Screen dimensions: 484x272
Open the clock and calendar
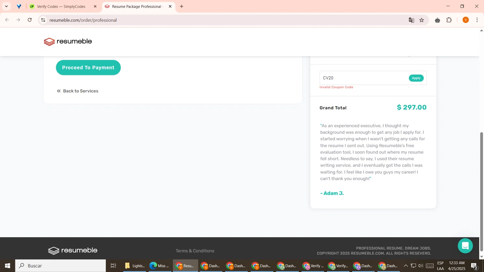click(x=457, y=266)
